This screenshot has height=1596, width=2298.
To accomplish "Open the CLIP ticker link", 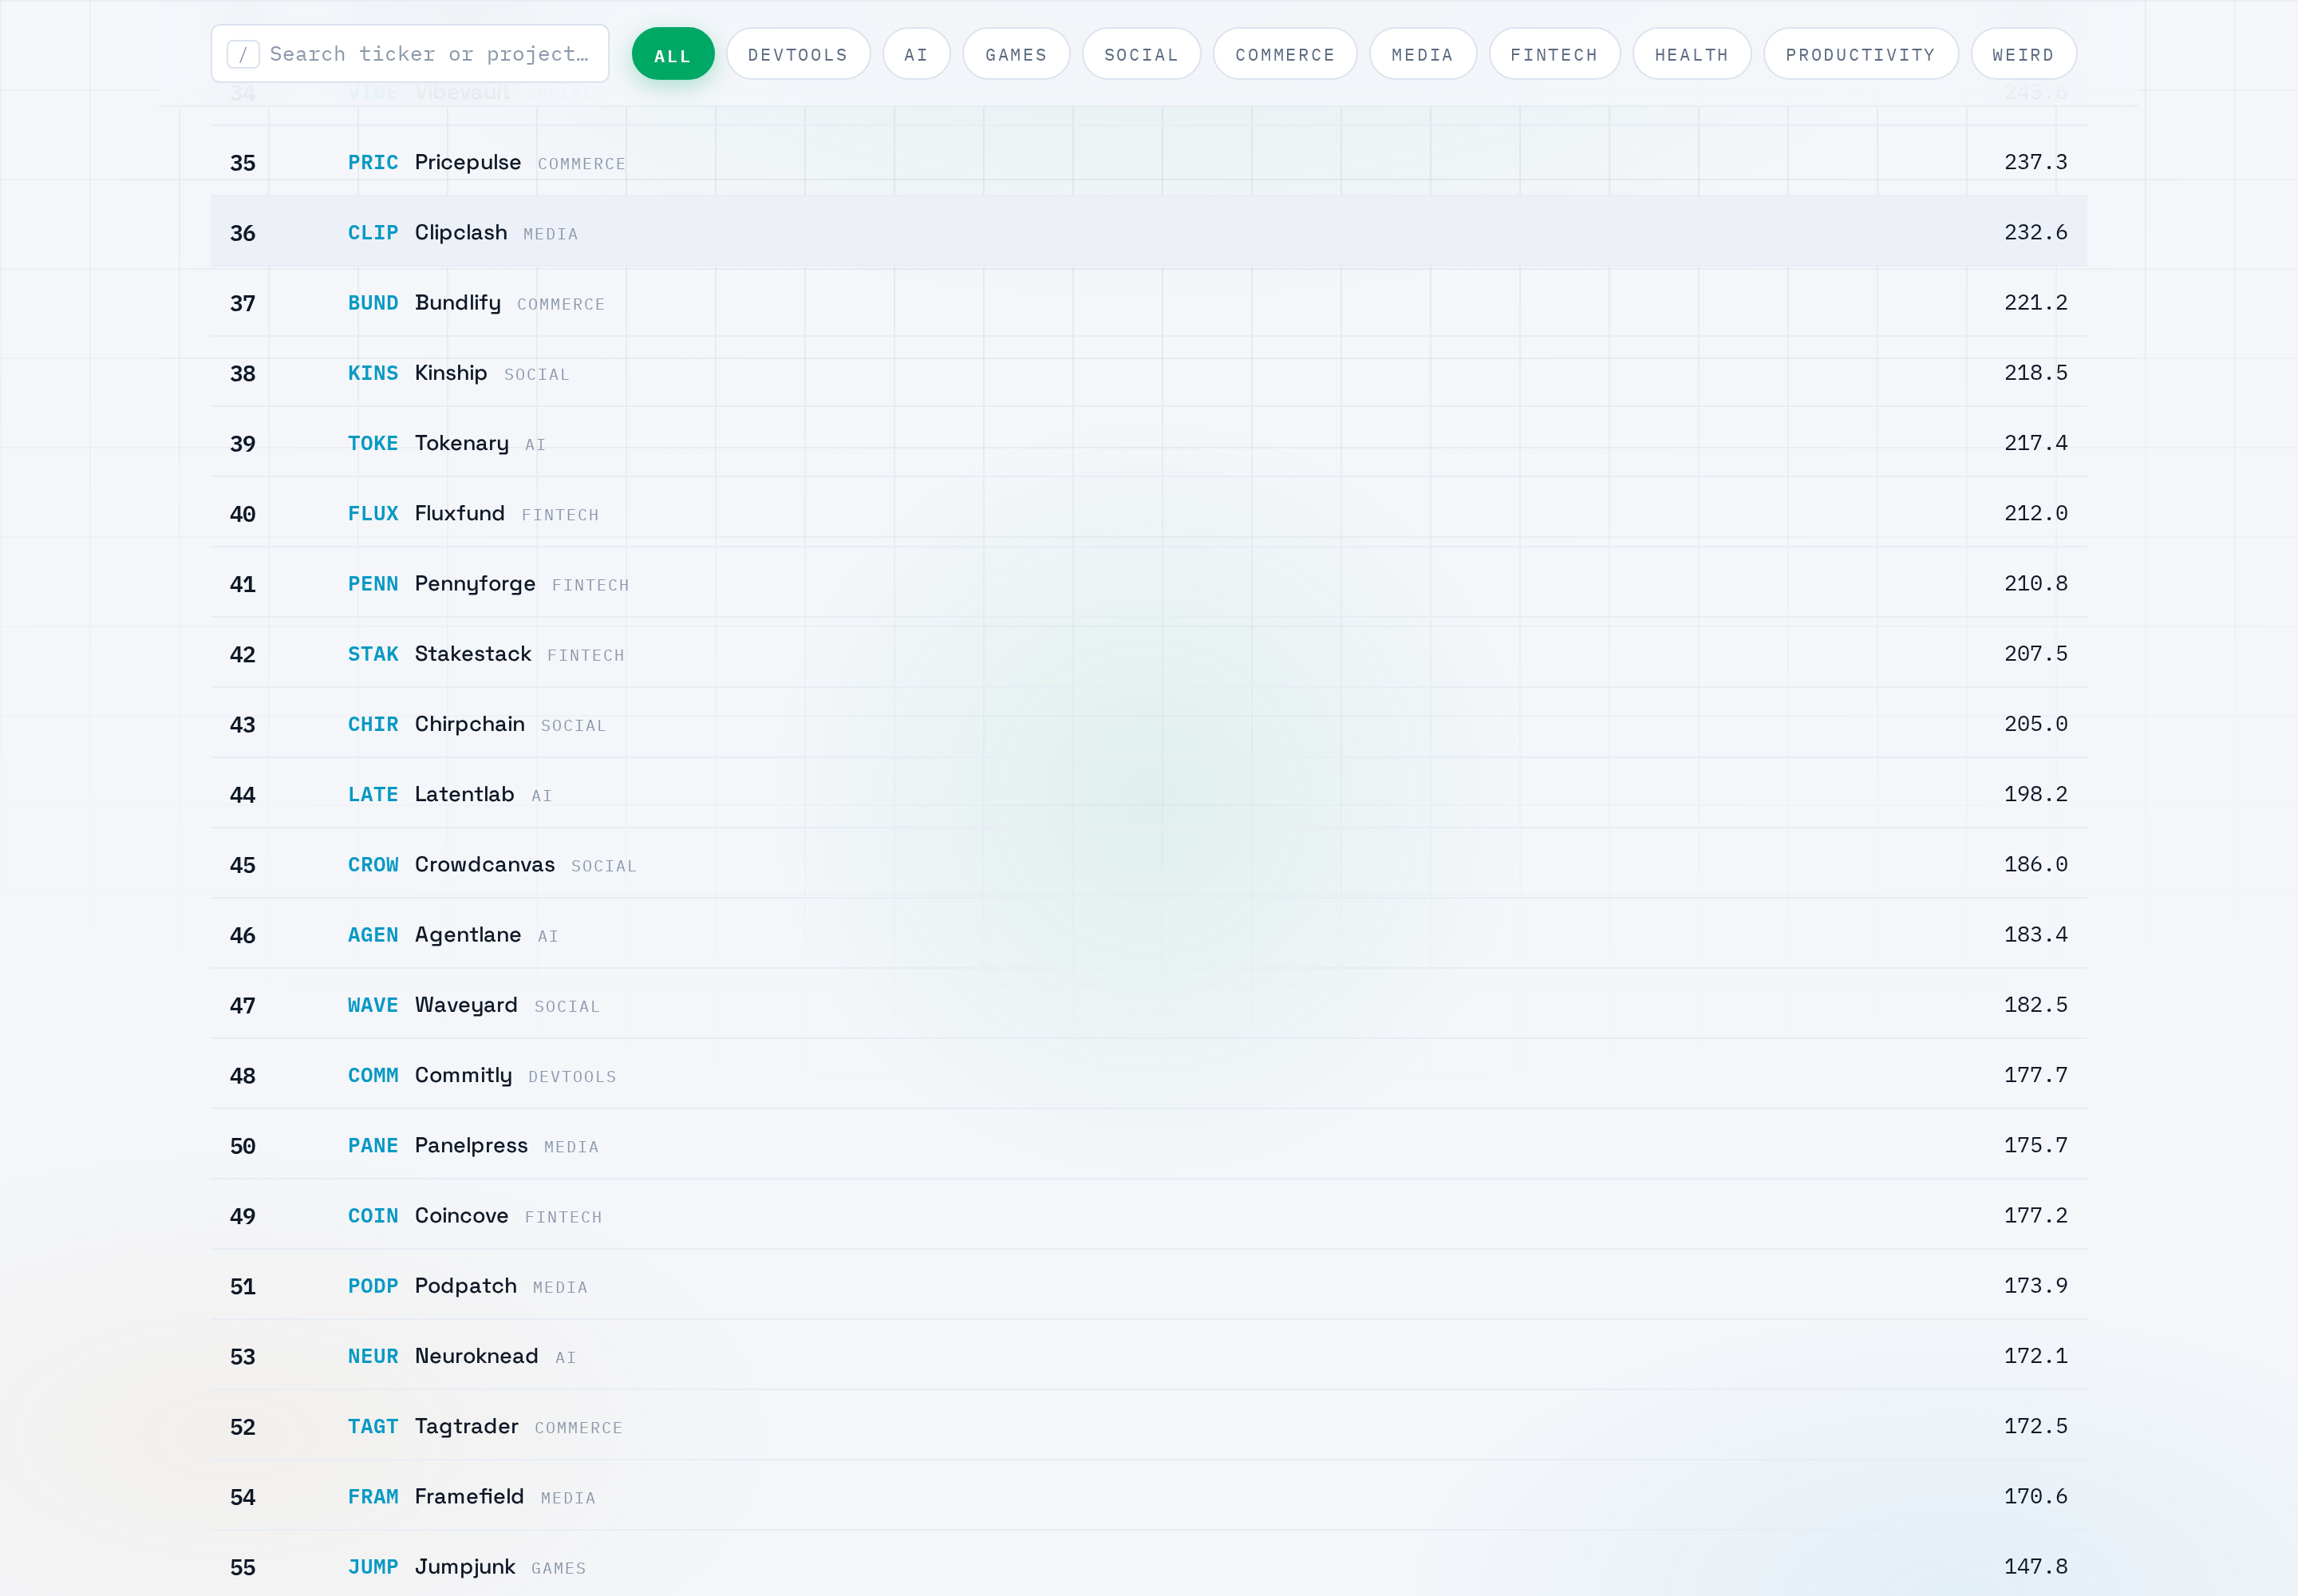I will (x=373, y=232).
